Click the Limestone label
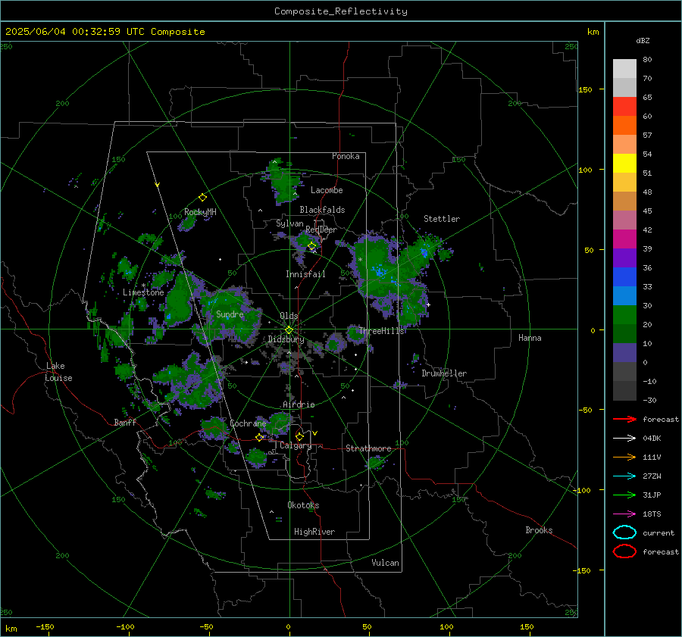Screen dimensions: 682x637 tap(143, 292)
